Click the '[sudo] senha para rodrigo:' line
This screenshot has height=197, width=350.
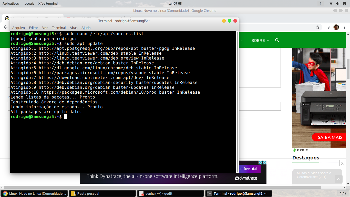point(44,39)
